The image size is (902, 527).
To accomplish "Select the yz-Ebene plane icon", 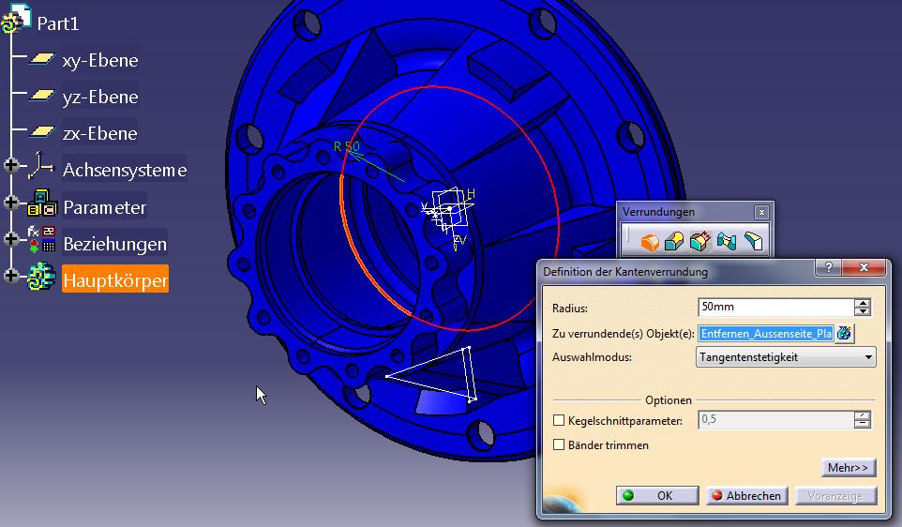I will click(x=41, y=96).
